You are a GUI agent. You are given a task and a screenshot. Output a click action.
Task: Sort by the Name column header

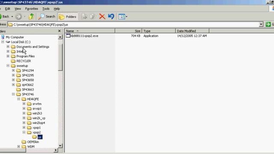[x=90, y=31]
